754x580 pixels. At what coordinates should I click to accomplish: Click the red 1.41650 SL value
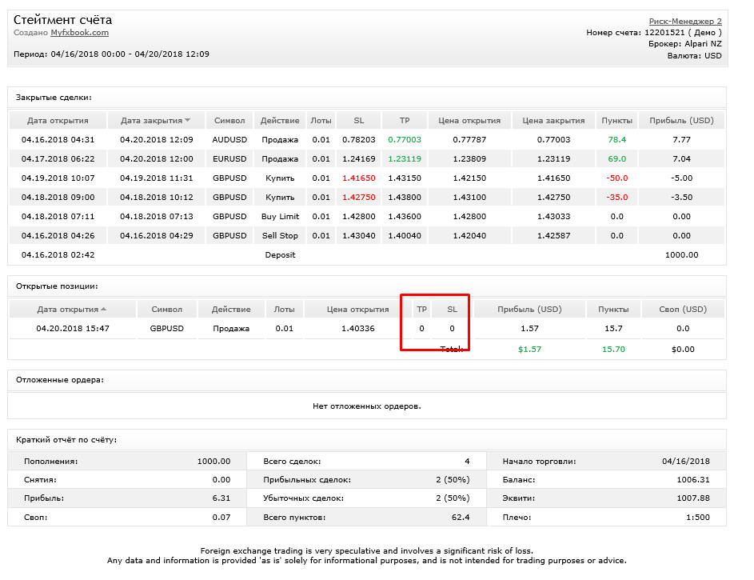359,178
